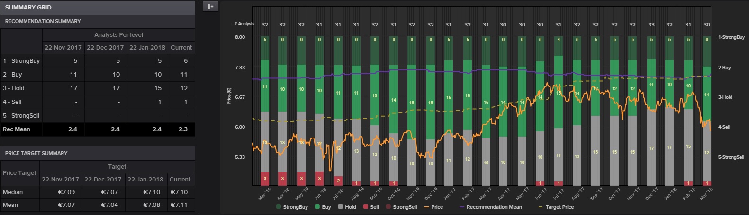
Task: Click red Sell segment on Mar '16 bar
Action: click(x=265, y=179)
